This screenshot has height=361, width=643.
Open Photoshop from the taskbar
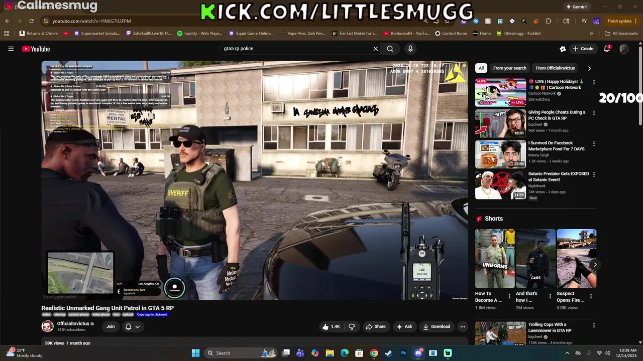tap(403, 353)
